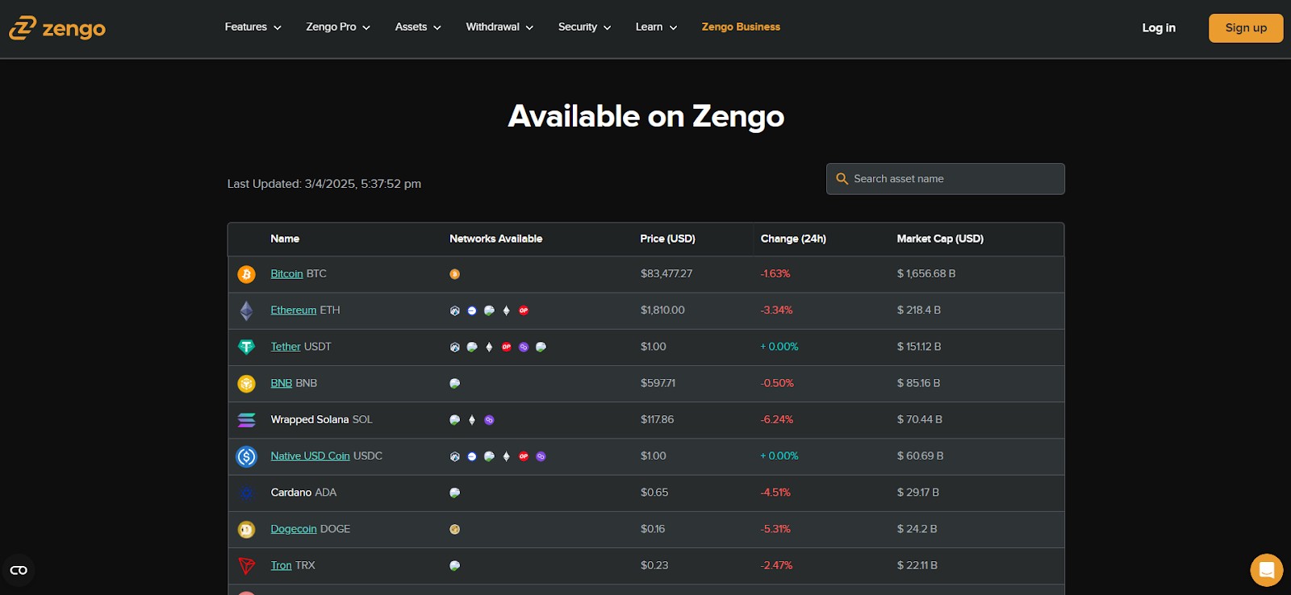Screen dimensions: 1291x595
Task: Click the Dogecoin icon in the DOGE row
Action: click(x=246, y=530)
